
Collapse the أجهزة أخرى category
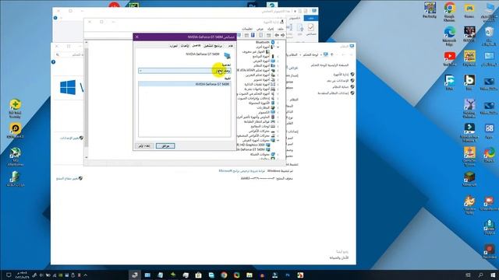tap(278, 47)
